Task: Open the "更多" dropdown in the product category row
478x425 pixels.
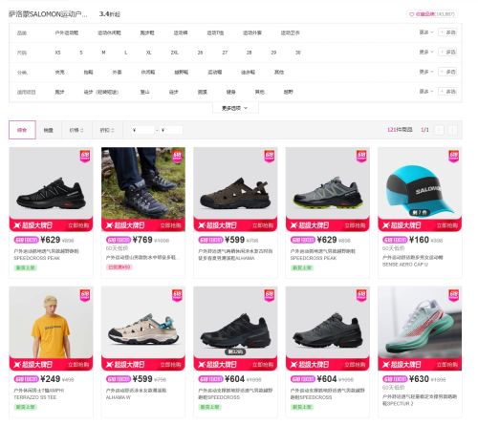Action: click(426, 32)
